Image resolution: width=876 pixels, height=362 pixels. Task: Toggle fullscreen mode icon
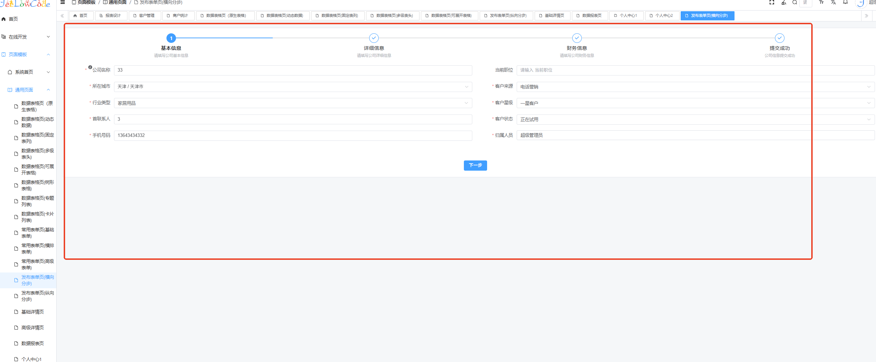[771, 2]
